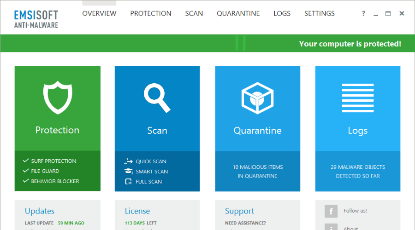The width and height of the screenshot is (415, 230).
Task: Close the Emsisoft window
Action: 402,13
